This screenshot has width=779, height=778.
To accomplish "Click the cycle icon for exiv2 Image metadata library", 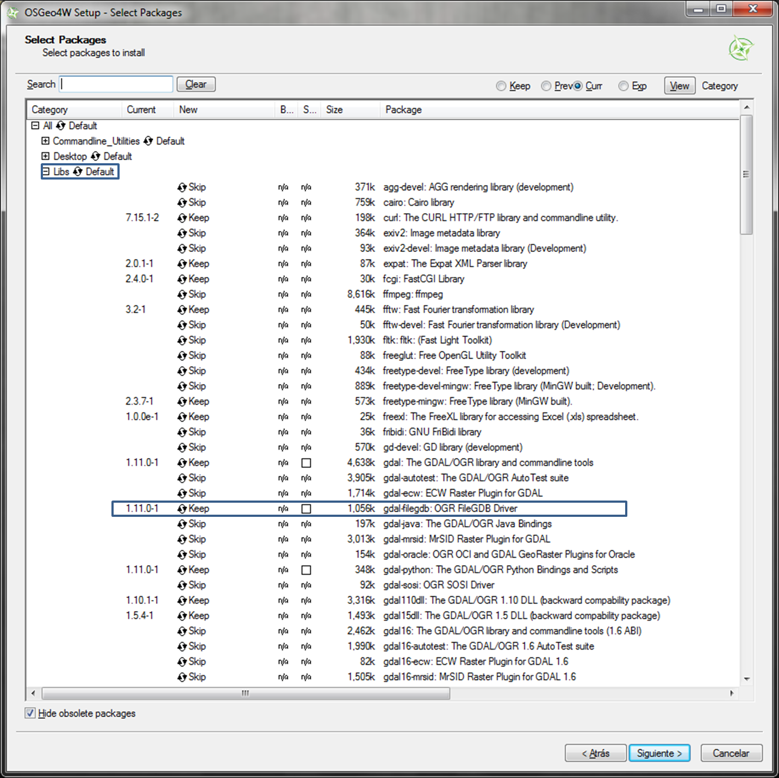I will 182,233.
